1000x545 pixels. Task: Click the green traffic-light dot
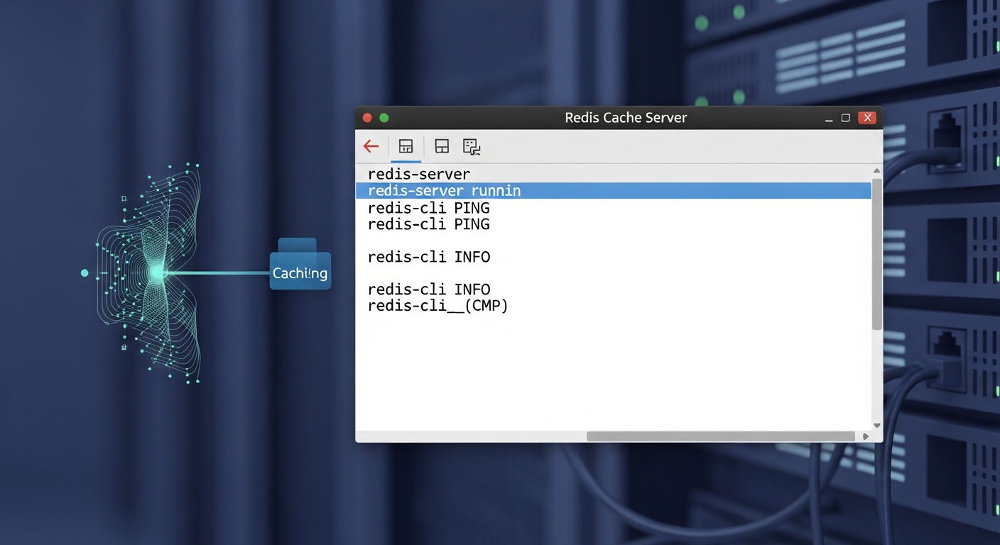point(384,118)
